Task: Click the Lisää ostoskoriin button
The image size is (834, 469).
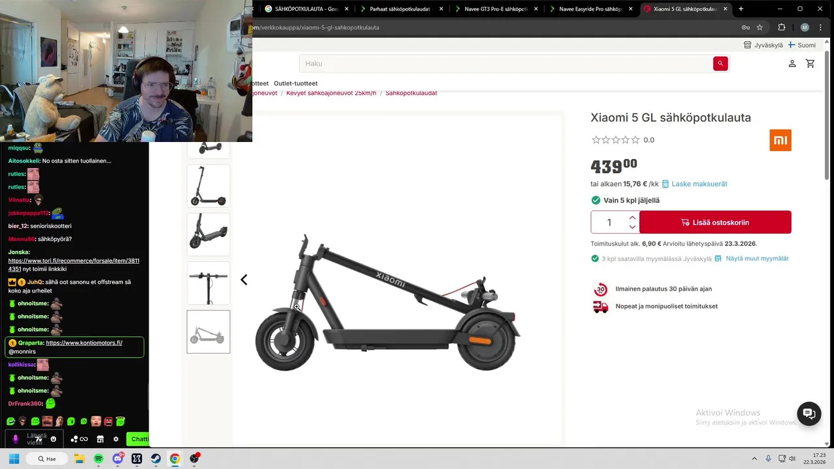Action: tap(715, 222)
